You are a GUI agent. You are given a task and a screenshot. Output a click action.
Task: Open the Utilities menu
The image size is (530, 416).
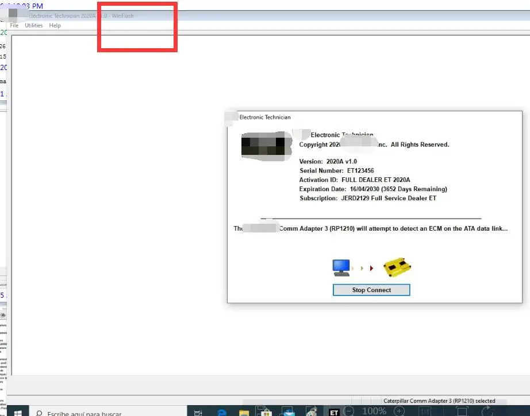(34, 25)
